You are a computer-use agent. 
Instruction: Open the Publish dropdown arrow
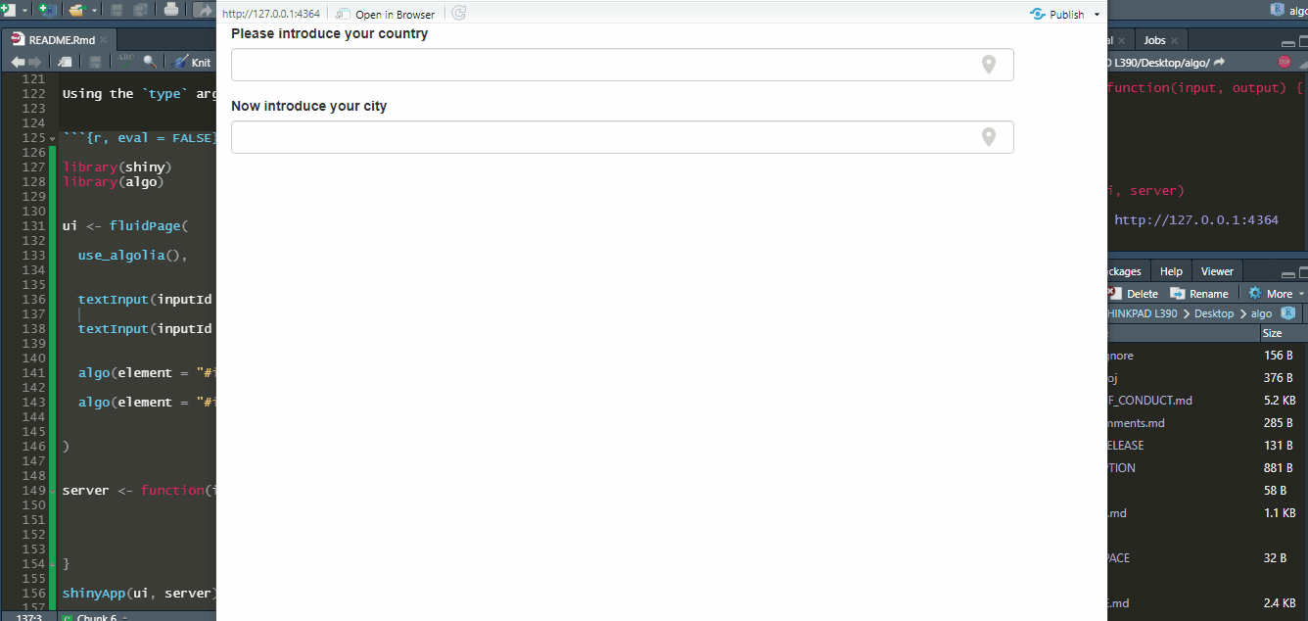pyautogui.click(x=1097, y=15)
